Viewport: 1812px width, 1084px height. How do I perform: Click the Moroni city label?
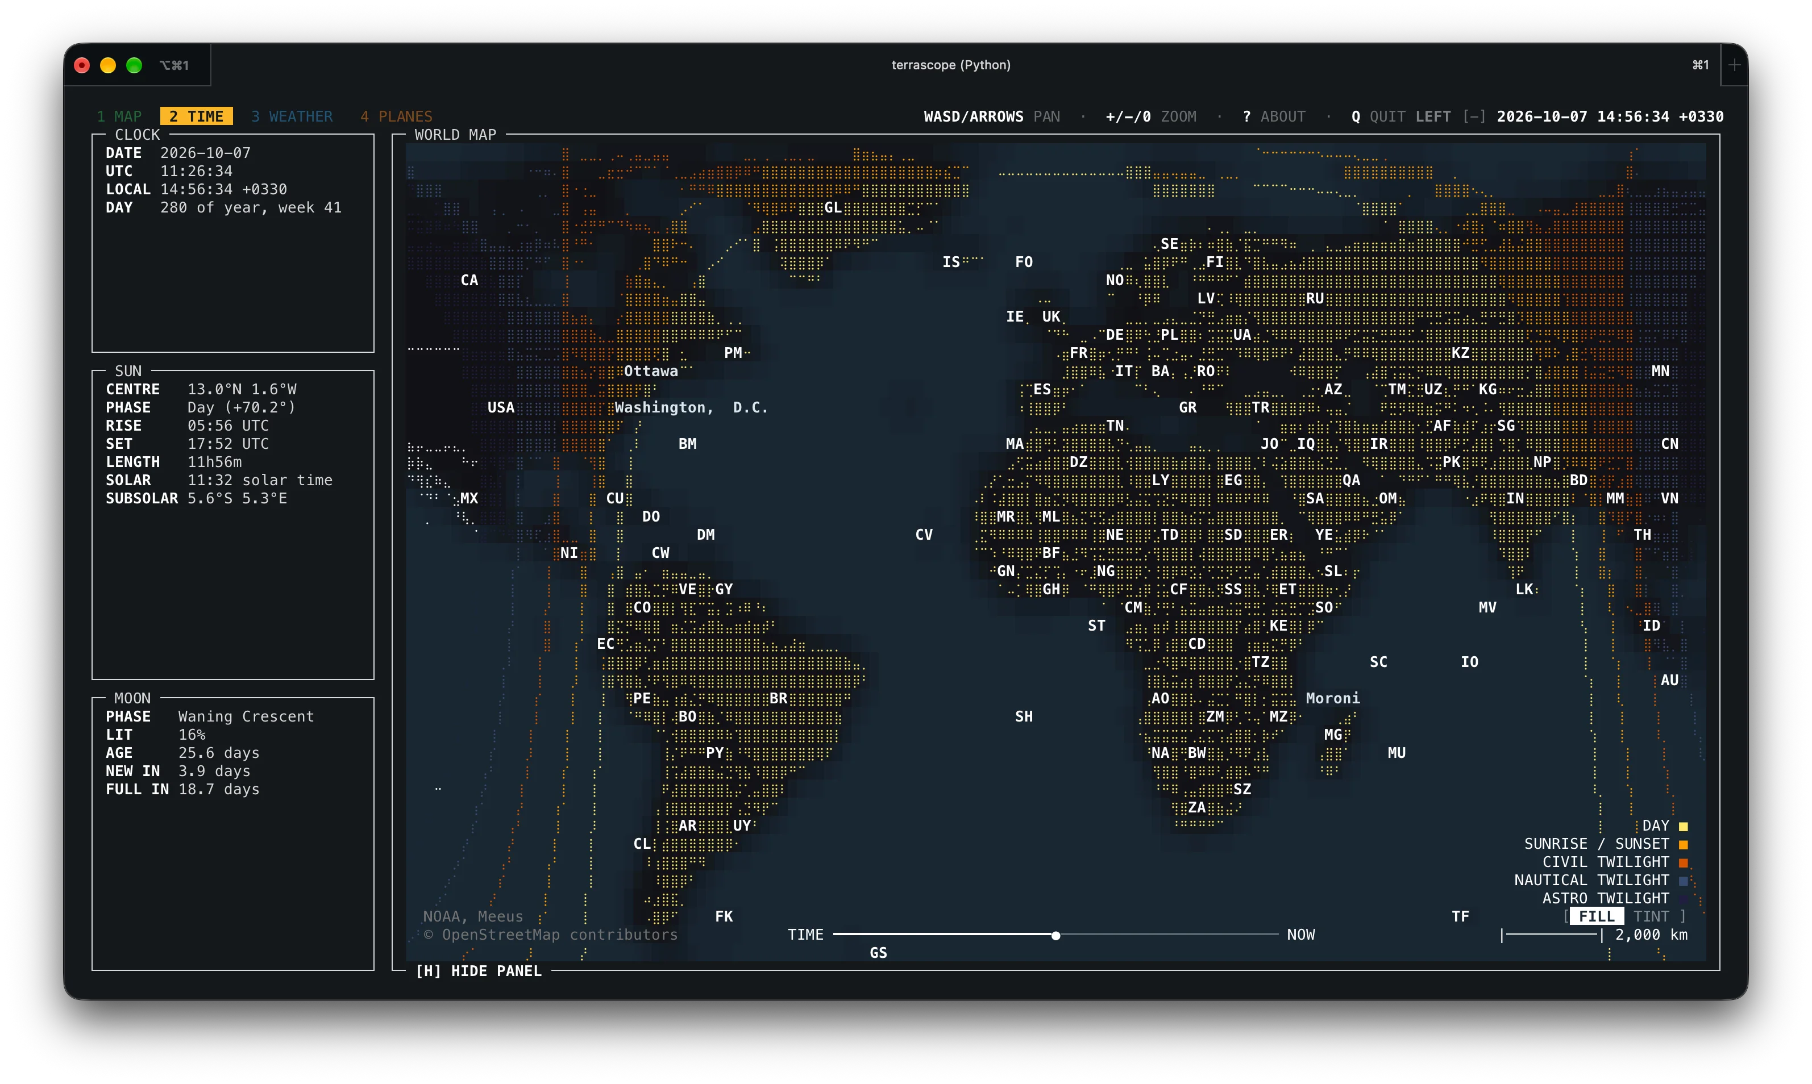(1333, 698)
